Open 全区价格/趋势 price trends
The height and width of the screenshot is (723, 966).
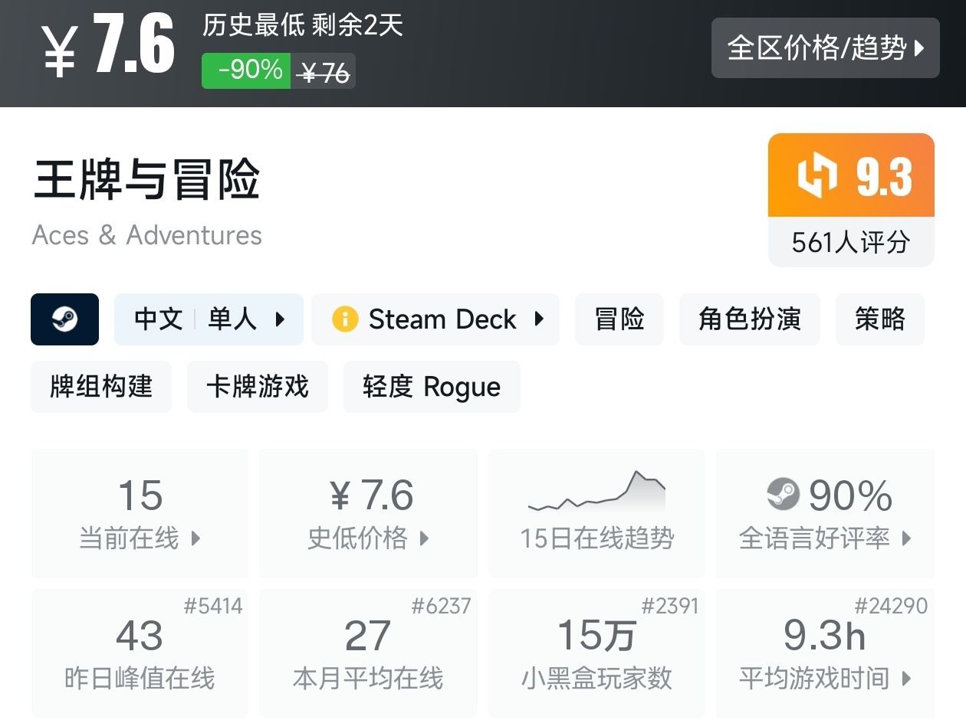825,48
